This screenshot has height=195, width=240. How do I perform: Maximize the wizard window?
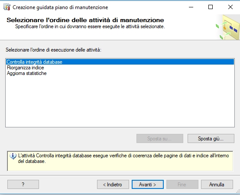211,7
